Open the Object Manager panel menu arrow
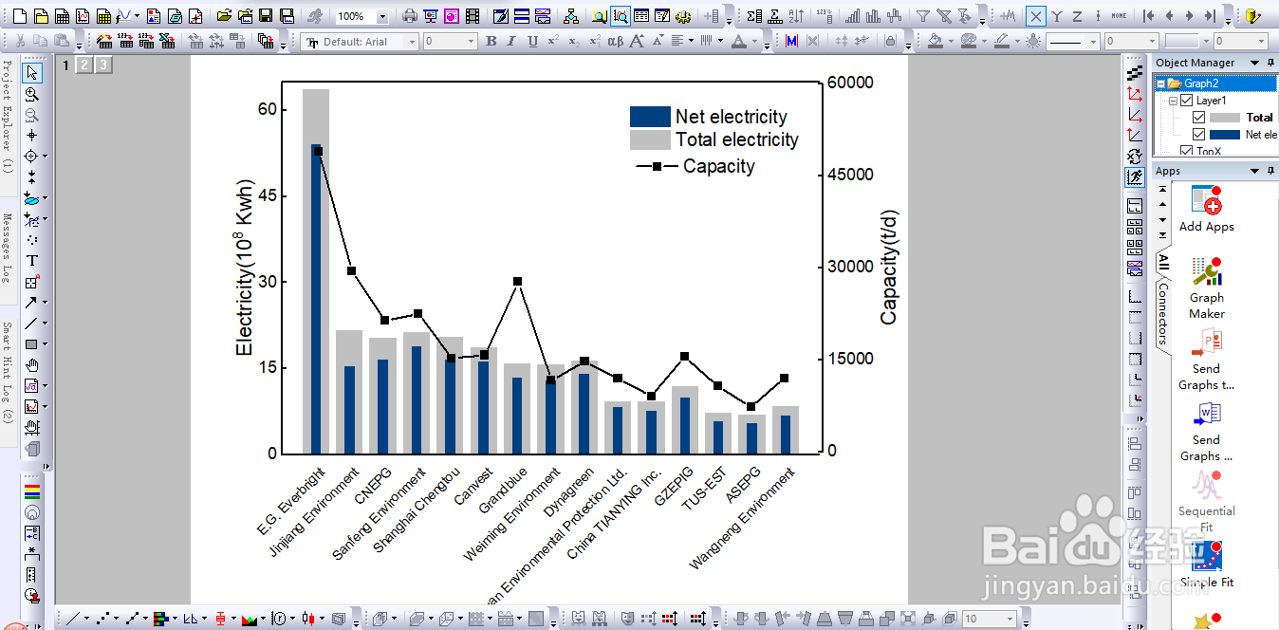 tap(1256, 63)
